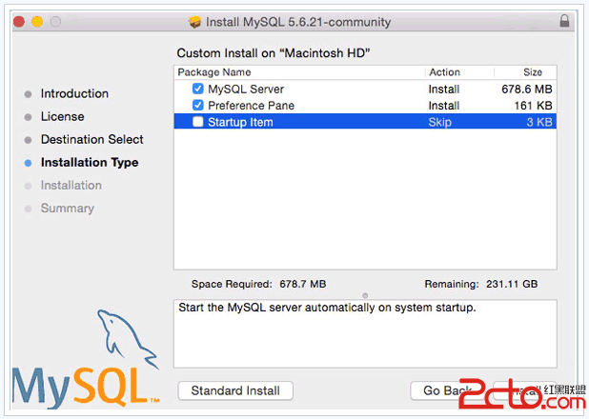Select the Destination Select step
Screen dimensions: 589x419
92,139
